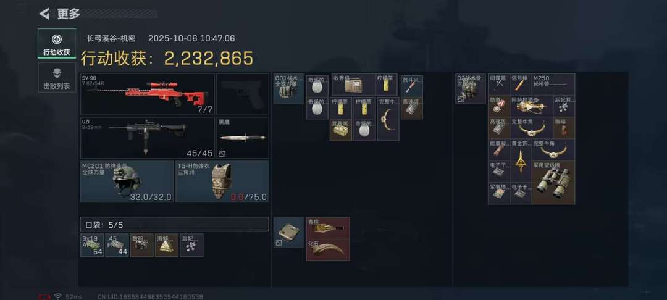This screenshot has height=300, width=667.
Task: Select the 香槟 champagne item
Action: [328, 228]
